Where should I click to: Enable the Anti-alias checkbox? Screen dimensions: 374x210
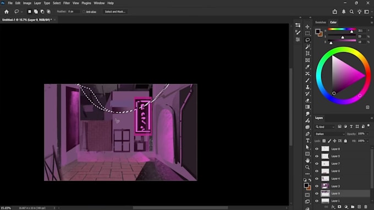(x=84, y=12)
